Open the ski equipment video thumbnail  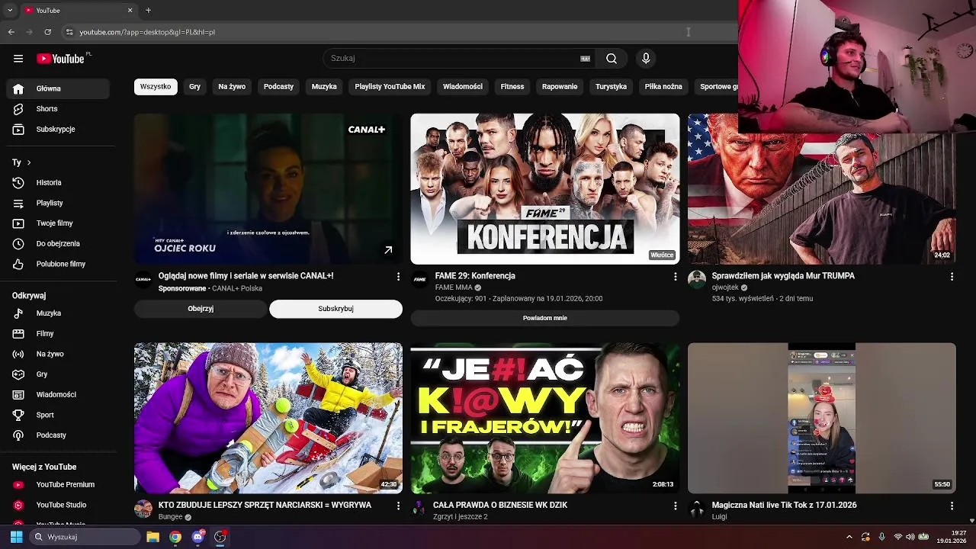[268, 418]
